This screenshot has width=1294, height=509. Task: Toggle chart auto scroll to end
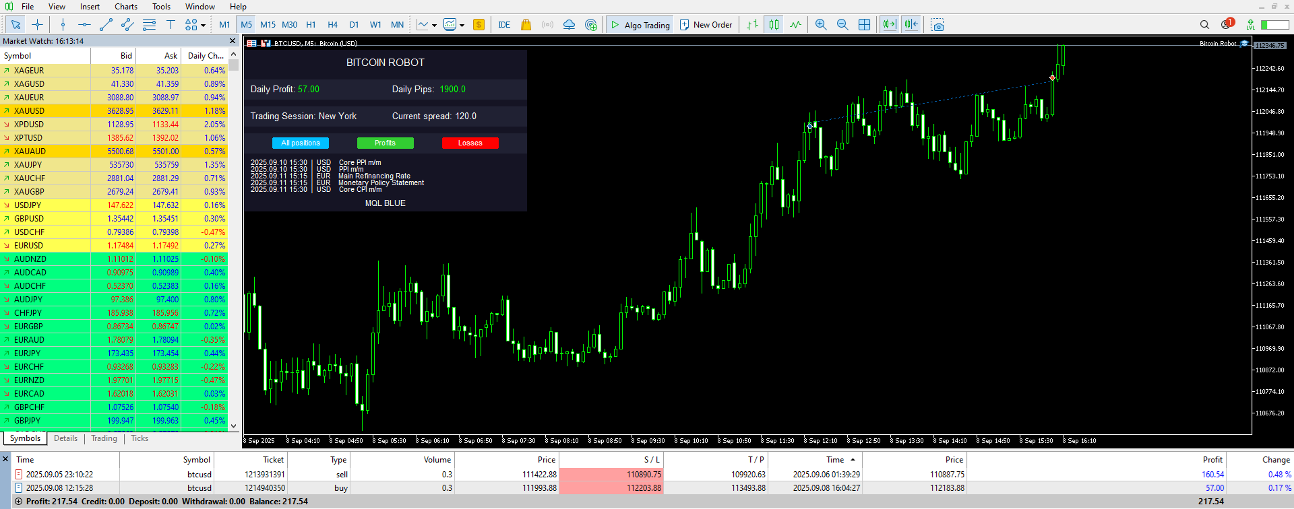[x=889, y=25]
